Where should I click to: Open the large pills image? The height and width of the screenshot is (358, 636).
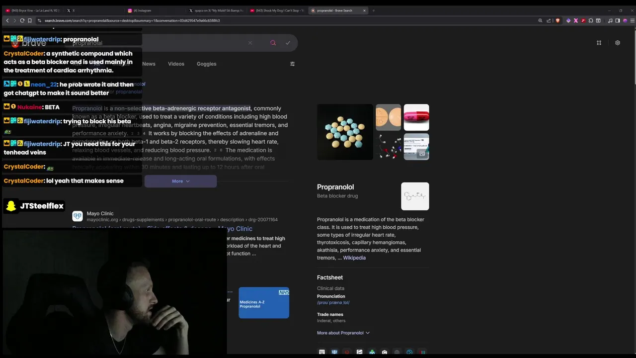(x=345, y=132)
